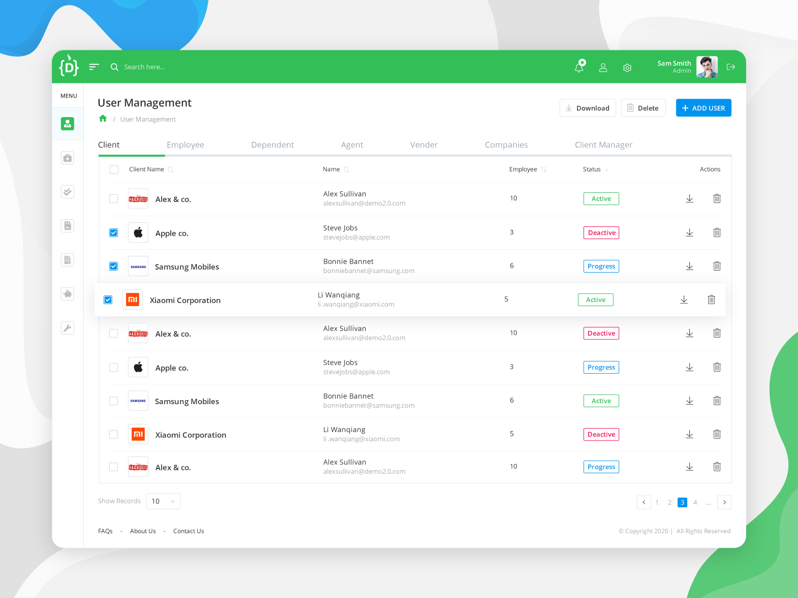Check the Alex & co. first row checkbox
The image size is (798, 598).
coord(114,198)
